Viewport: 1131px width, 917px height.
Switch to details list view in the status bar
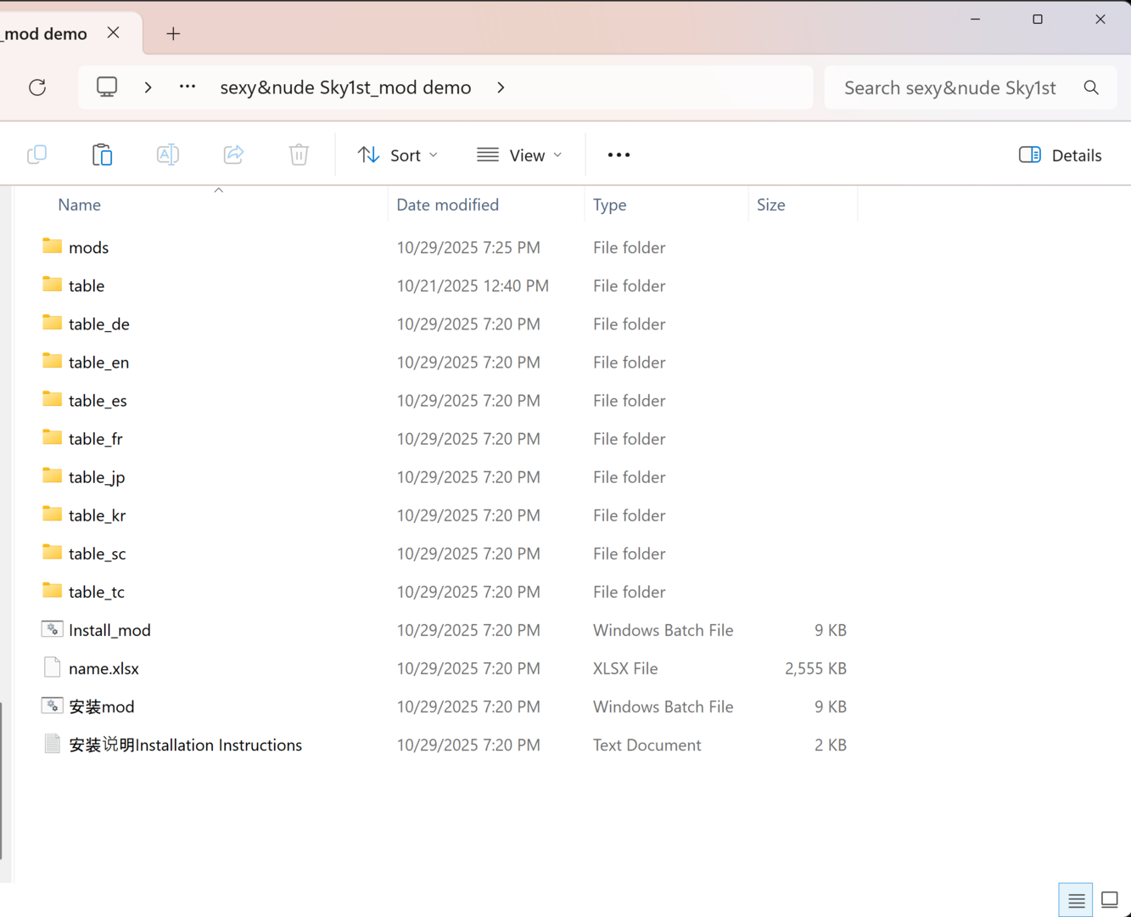pyautogui.click(x=1076, y=900)
